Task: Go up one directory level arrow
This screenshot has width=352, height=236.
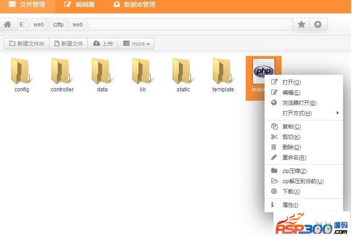Action: click(317, 24)
